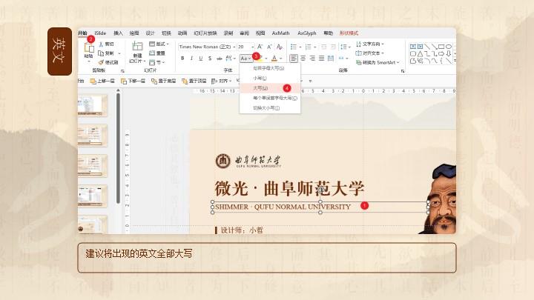Open the 对齐文本 align text dropdown
Viewport: 534px width, 300px height.
(370, 53)
